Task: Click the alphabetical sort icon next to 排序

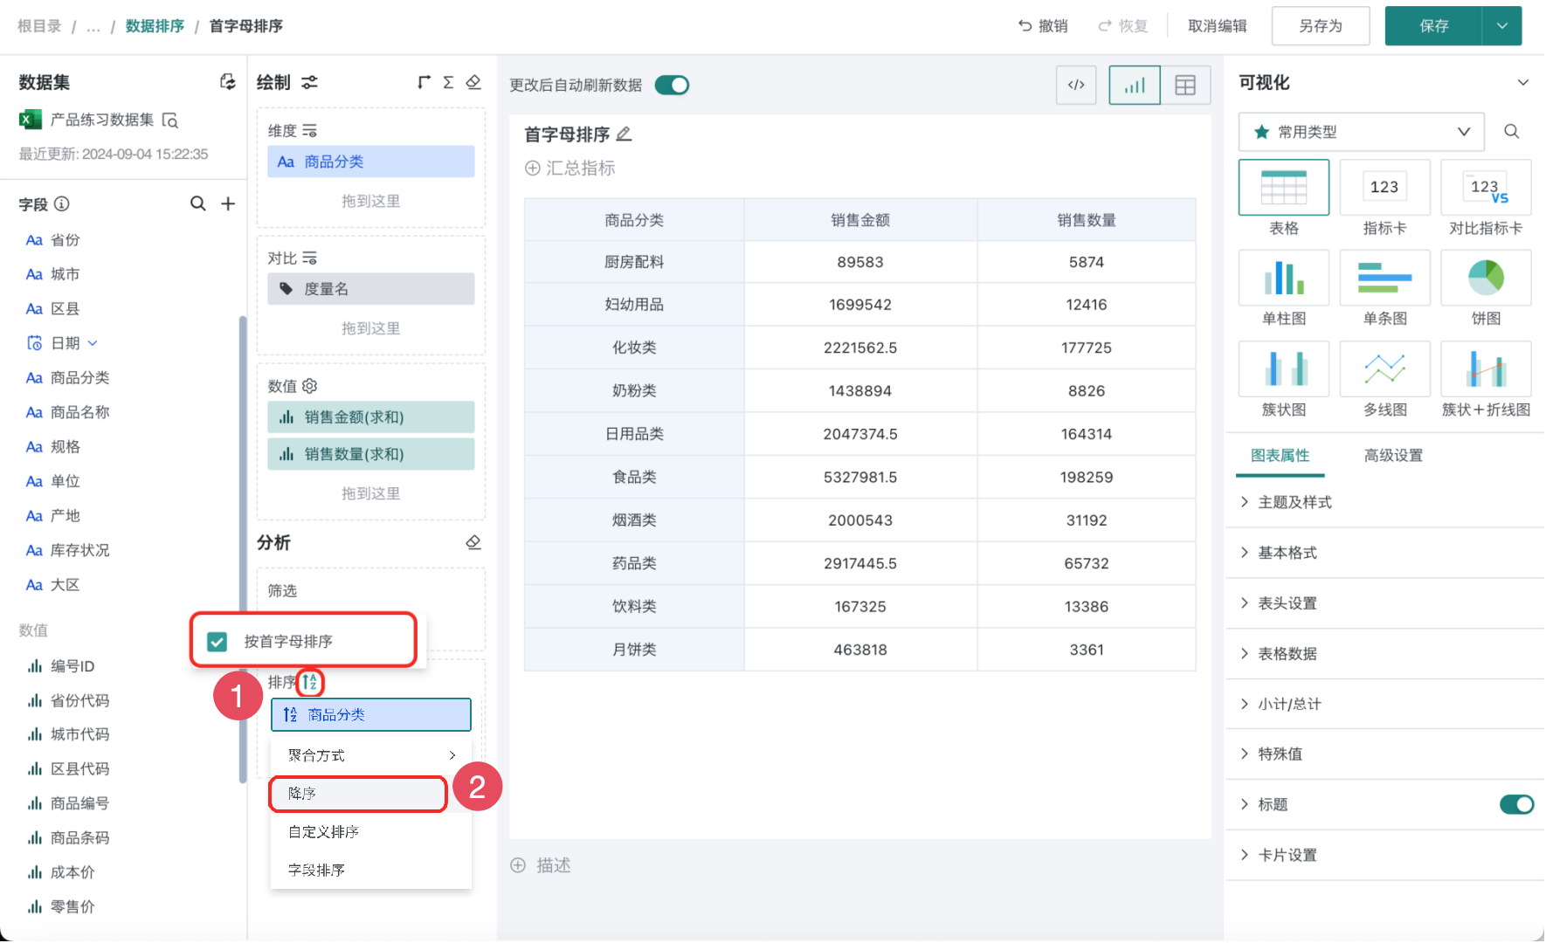Action: click(x=310, y=682)
